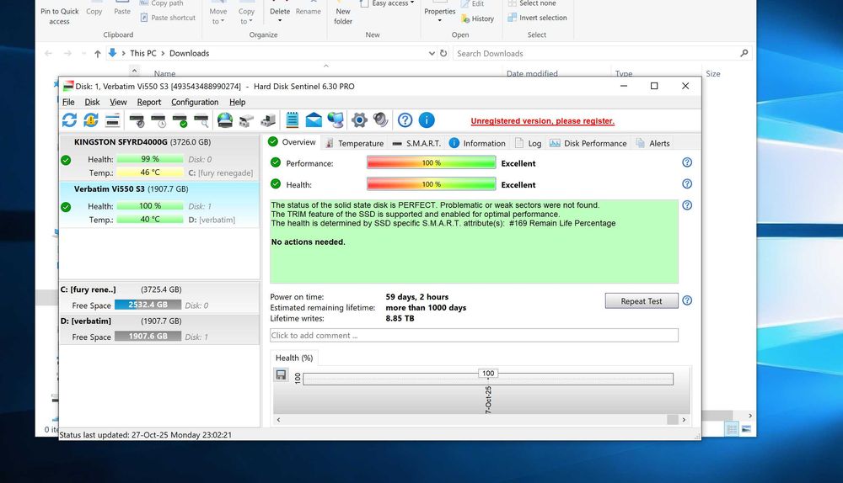This screenshot has width=843, height=483.
Task: Click the Search Downloads field in Explorer
Action: tap(602, 53)
